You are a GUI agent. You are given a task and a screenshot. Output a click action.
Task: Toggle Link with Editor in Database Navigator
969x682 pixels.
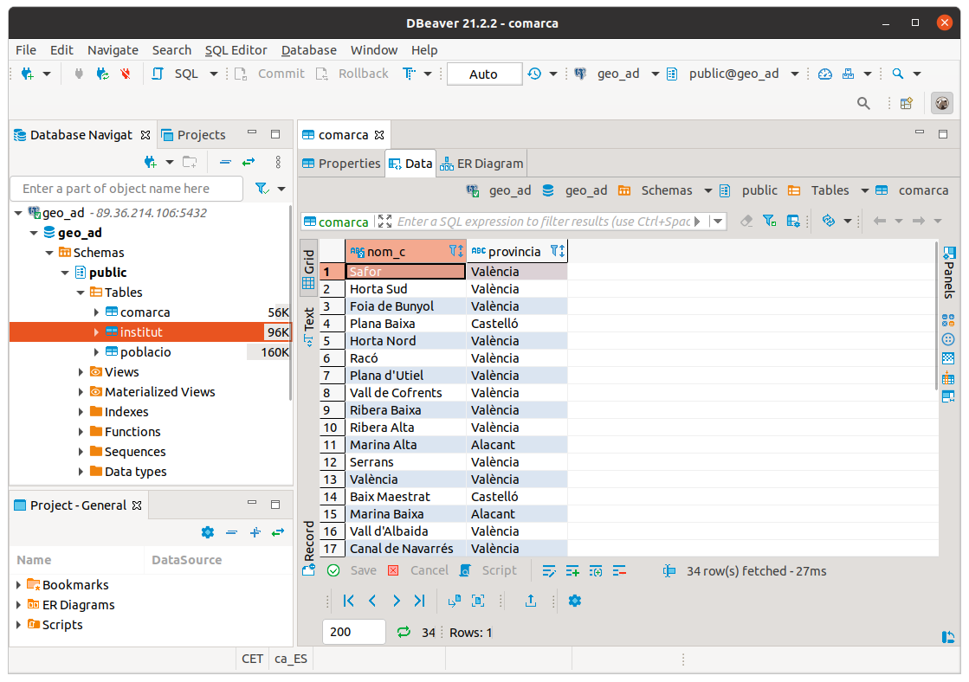249,162
